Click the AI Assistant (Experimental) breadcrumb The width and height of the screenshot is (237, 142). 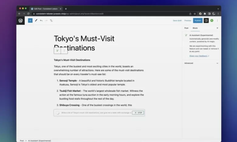pos(39,141)
